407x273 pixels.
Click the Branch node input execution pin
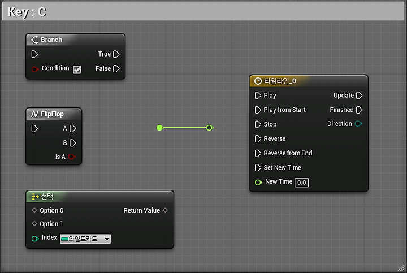pos(34,54)
